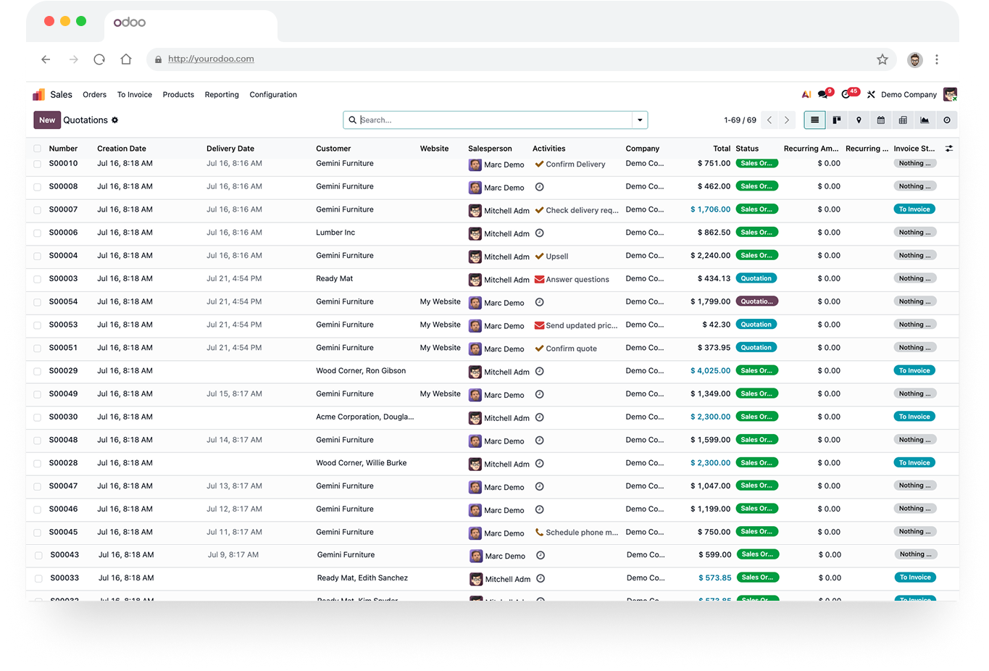Open the AI assistant icon
Screen dimensions: 989x671
[806, 94]
